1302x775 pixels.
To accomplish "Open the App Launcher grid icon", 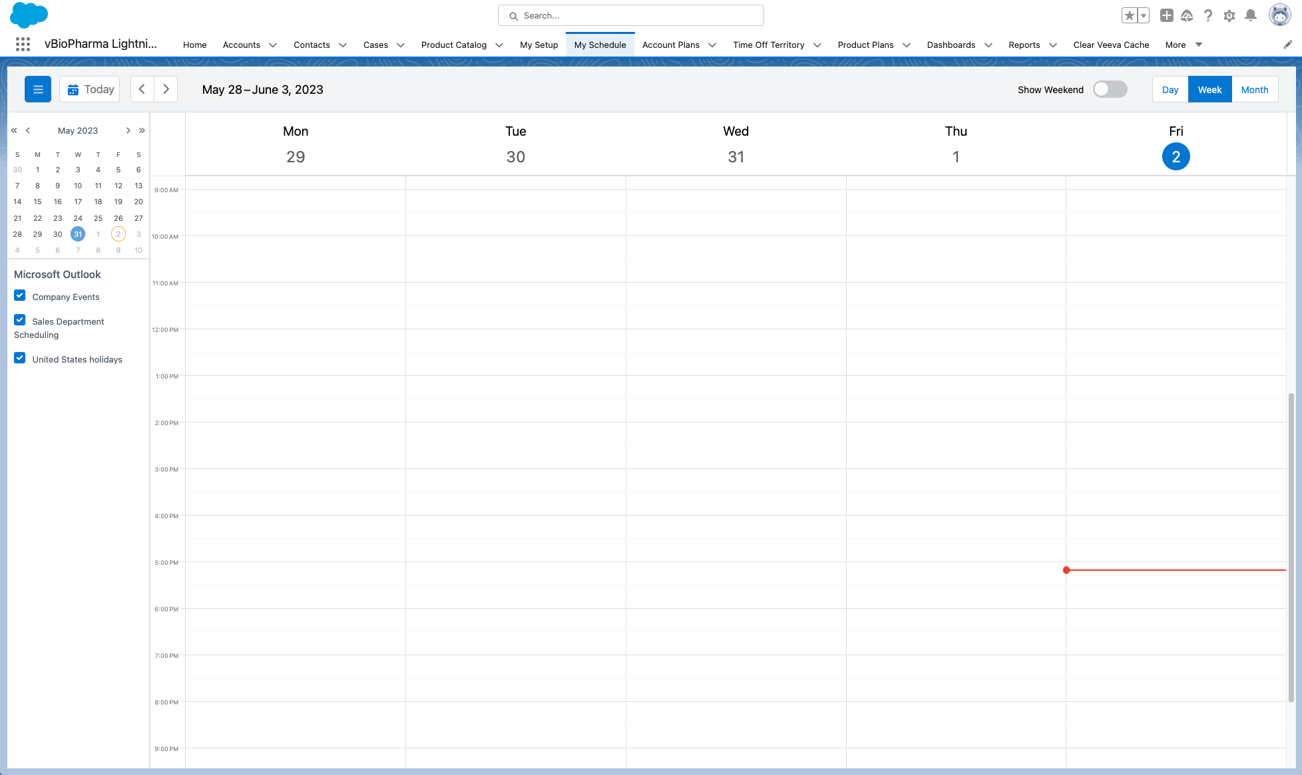I will coord(23,45).
